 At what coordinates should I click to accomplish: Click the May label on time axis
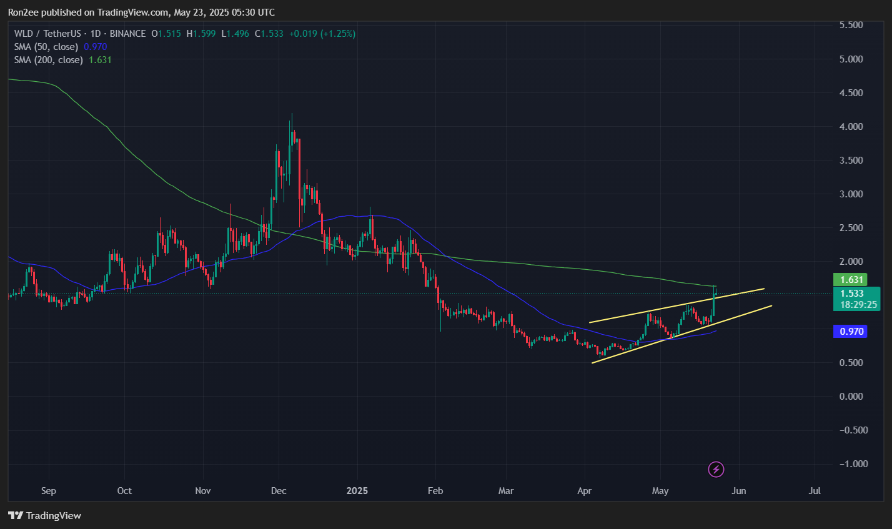[660, 491]
